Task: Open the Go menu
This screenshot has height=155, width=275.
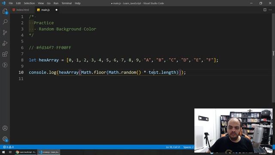Action: pyautogui.click(x=49, y=3)
